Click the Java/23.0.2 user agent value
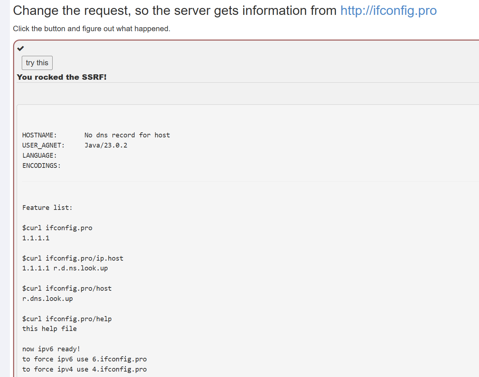 click(106, 145)
